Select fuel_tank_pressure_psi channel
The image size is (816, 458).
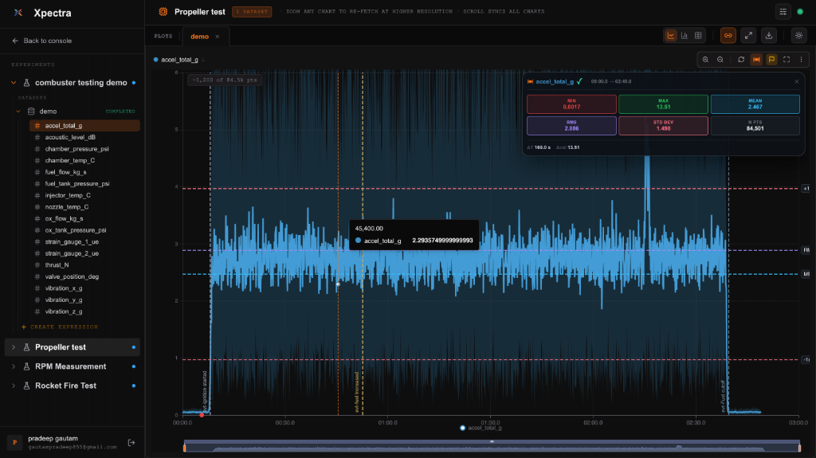coord(84,184)
